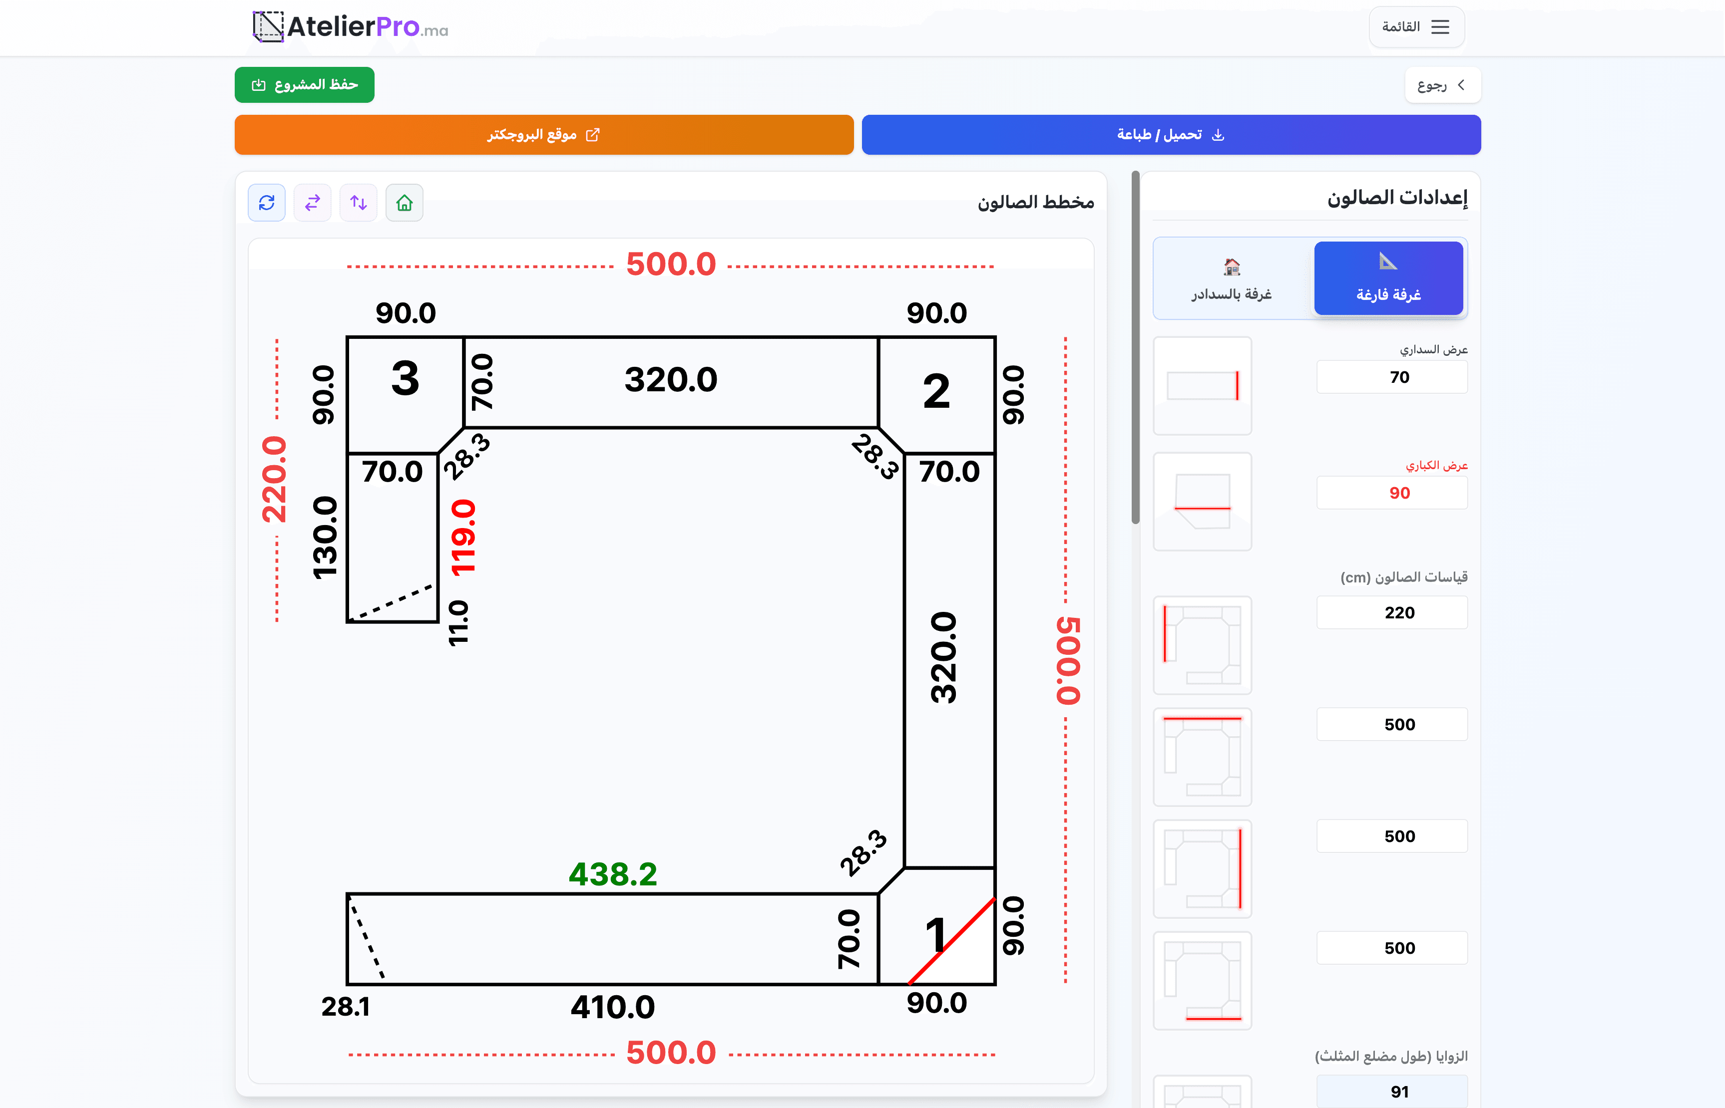Go back with the رجوع button
The image size is (1725, 1108).
click(x=1442, y=85)
